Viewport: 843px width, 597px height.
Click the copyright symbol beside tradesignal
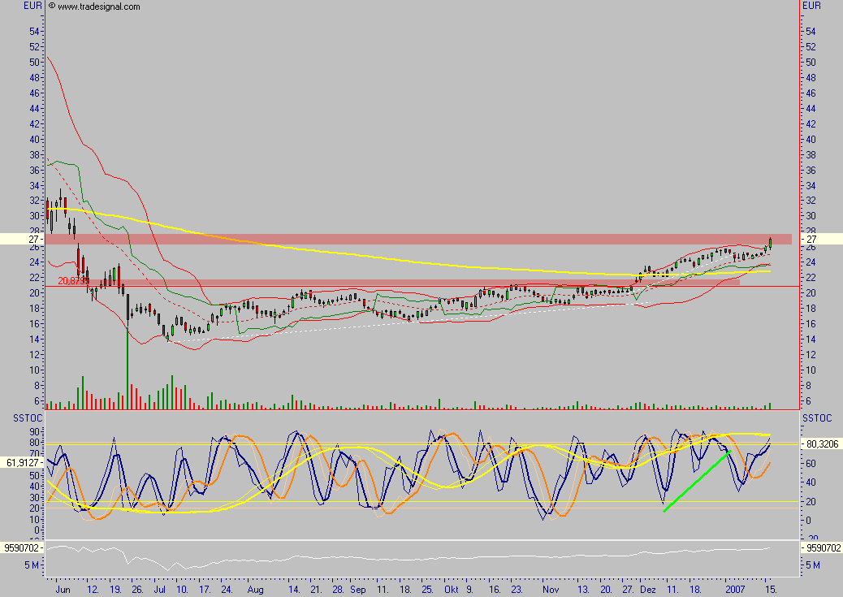tap(52, 6)
